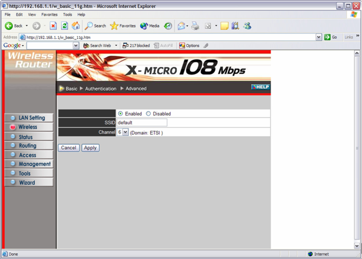This screenshot has height=259, width=362.
Task: Open Management in sidebar
Action: pyautogui.click(x=29, y=164)
